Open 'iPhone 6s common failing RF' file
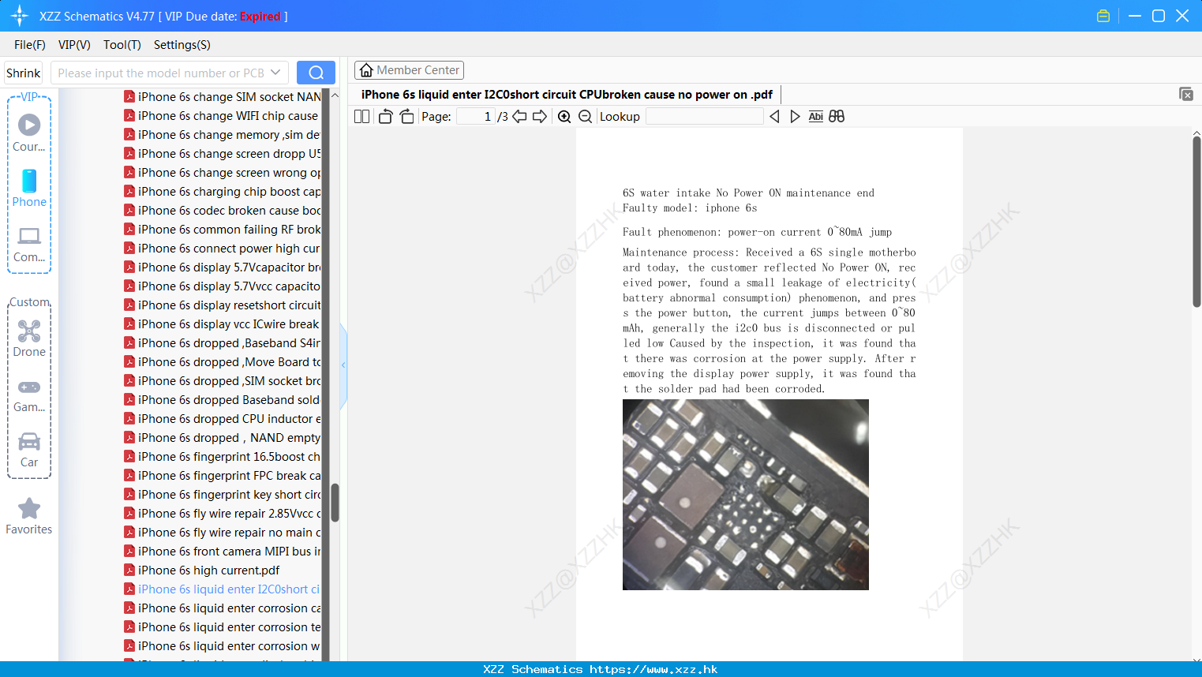The image size is (1202, 677). [223, 230]
